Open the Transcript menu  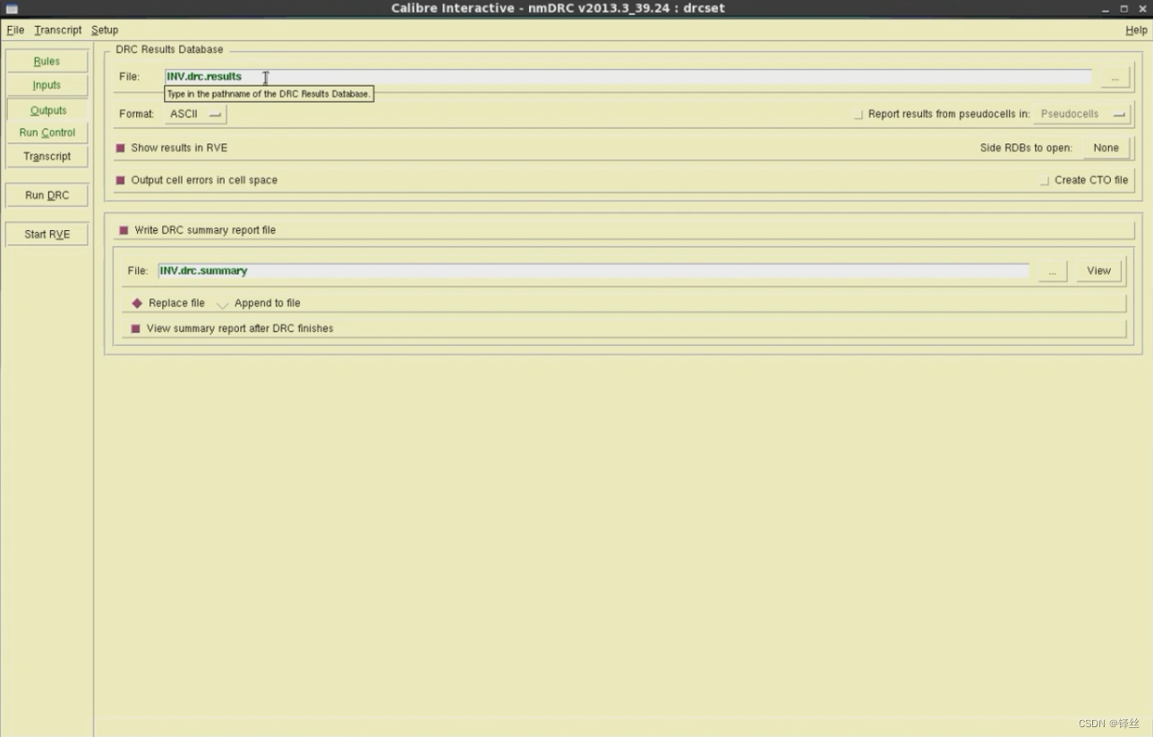coord(57,30)
